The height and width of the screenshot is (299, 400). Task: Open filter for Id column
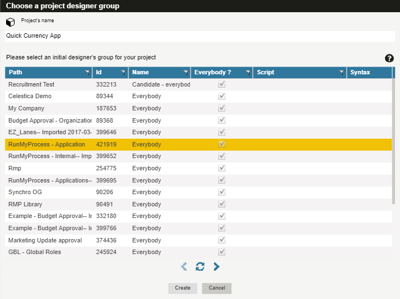(x=123, y=73)
